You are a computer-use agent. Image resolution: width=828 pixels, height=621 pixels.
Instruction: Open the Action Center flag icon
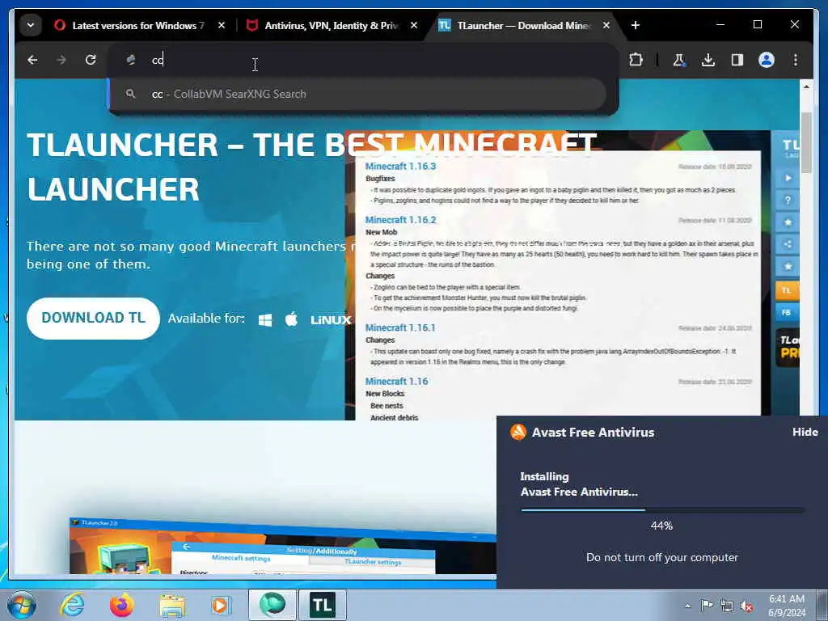pyautogui.click(x=706, y=605)
